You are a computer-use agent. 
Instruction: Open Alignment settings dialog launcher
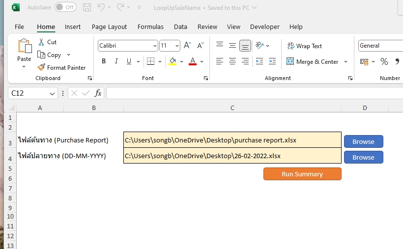pos(350,78)
